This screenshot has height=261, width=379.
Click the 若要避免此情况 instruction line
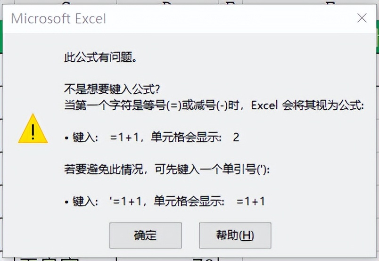click(x=167, y=169)
